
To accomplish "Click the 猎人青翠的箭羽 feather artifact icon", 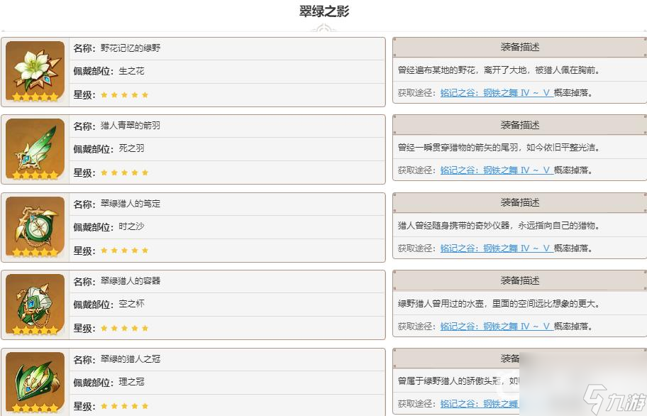I will tap(35, 149).
